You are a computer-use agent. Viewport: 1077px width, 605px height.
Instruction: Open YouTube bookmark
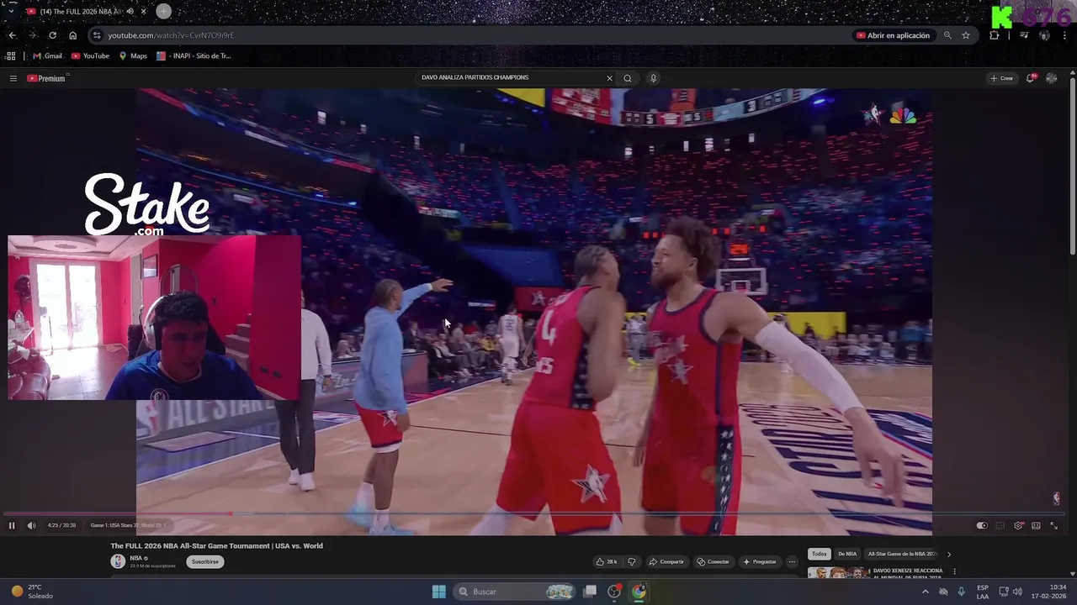[90, 56]
